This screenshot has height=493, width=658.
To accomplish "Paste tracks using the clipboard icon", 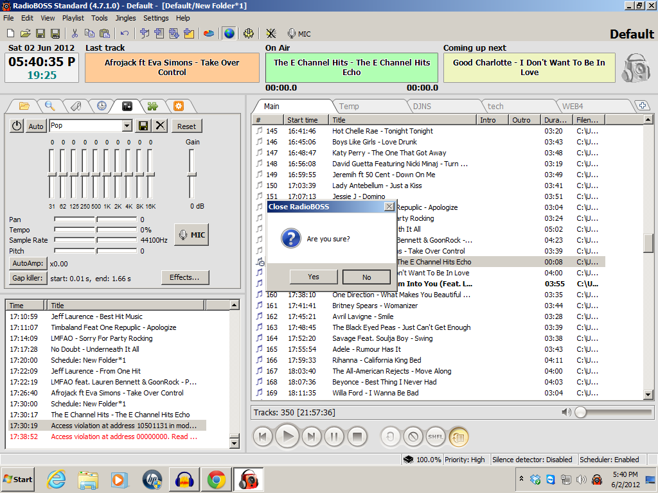I will pos(105,33).
